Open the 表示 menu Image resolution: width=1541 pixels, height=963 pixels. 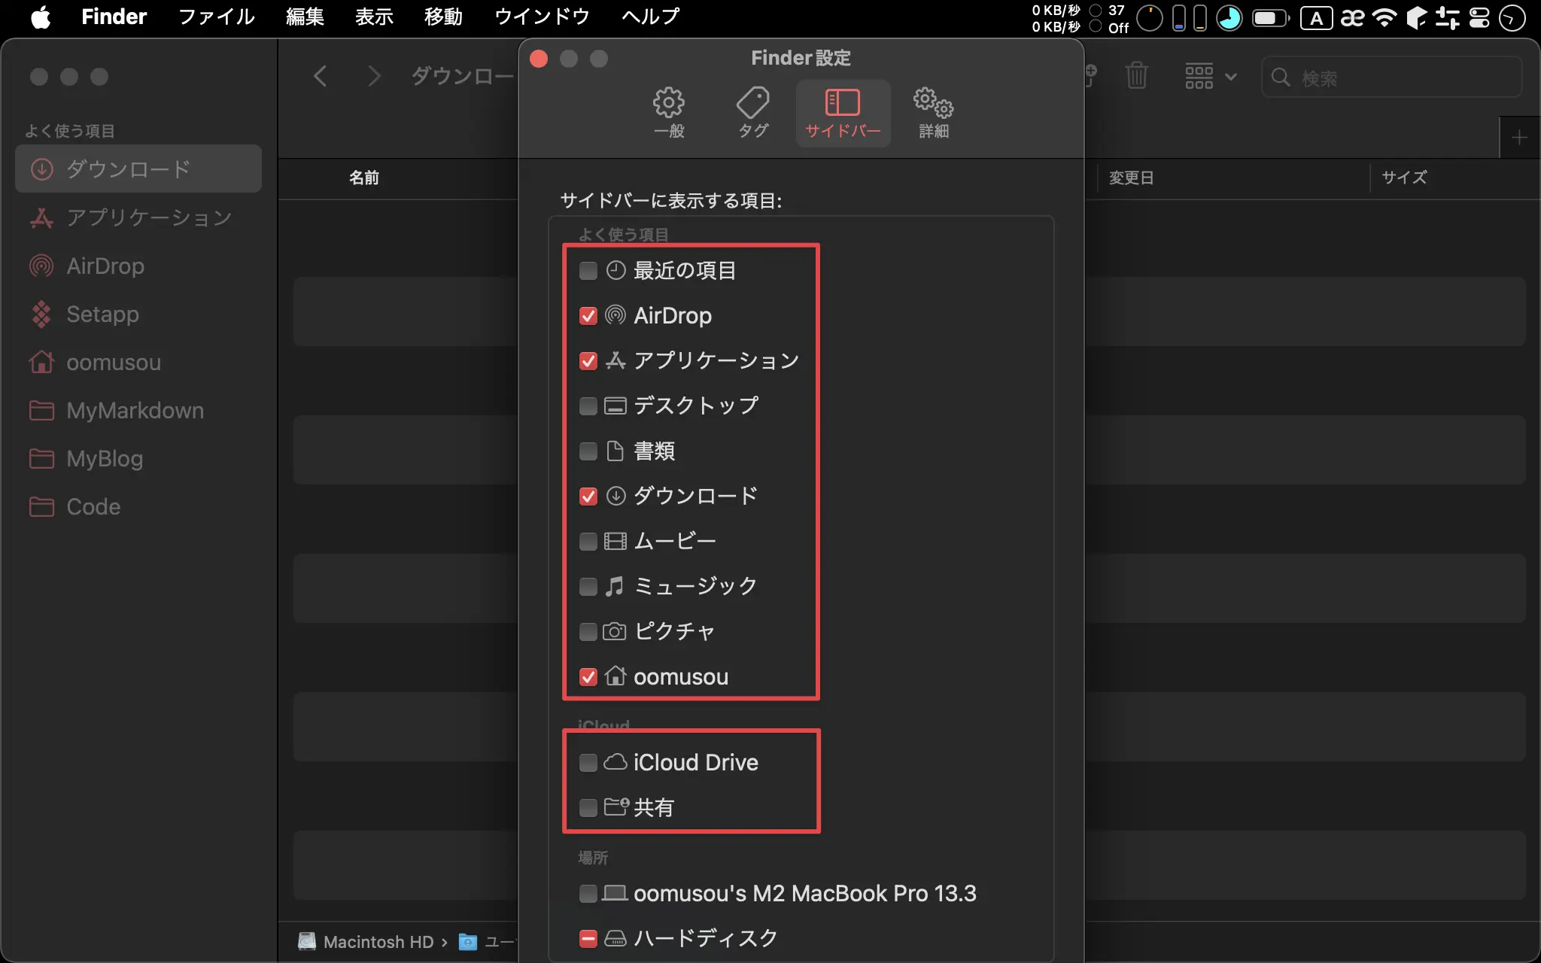pyautogui.click(x=374, y=17)
